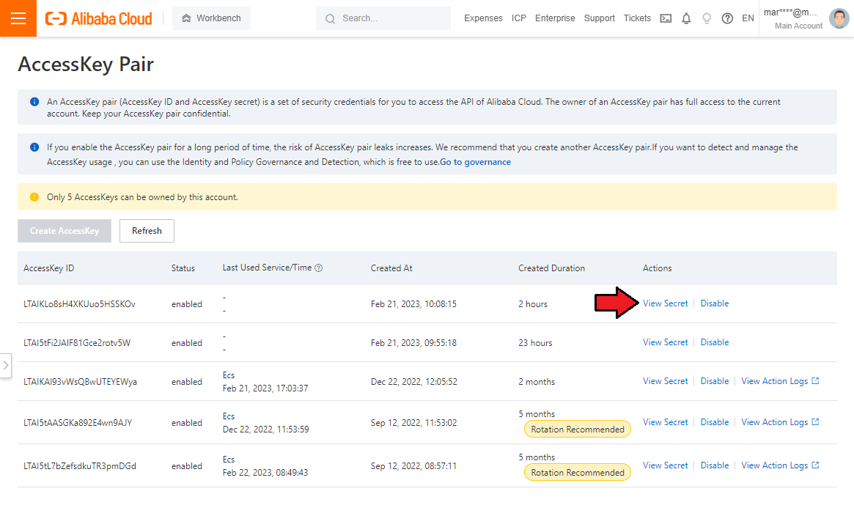Viewport: 854px width, 527px height.
Task: Disable key LTAI5tL7bZefsdkuTR3pmDGd
Action: point(715,465)
